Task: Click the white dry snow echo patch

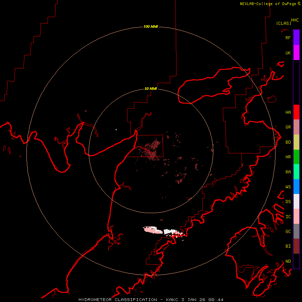Action: (x=170, y=232)
